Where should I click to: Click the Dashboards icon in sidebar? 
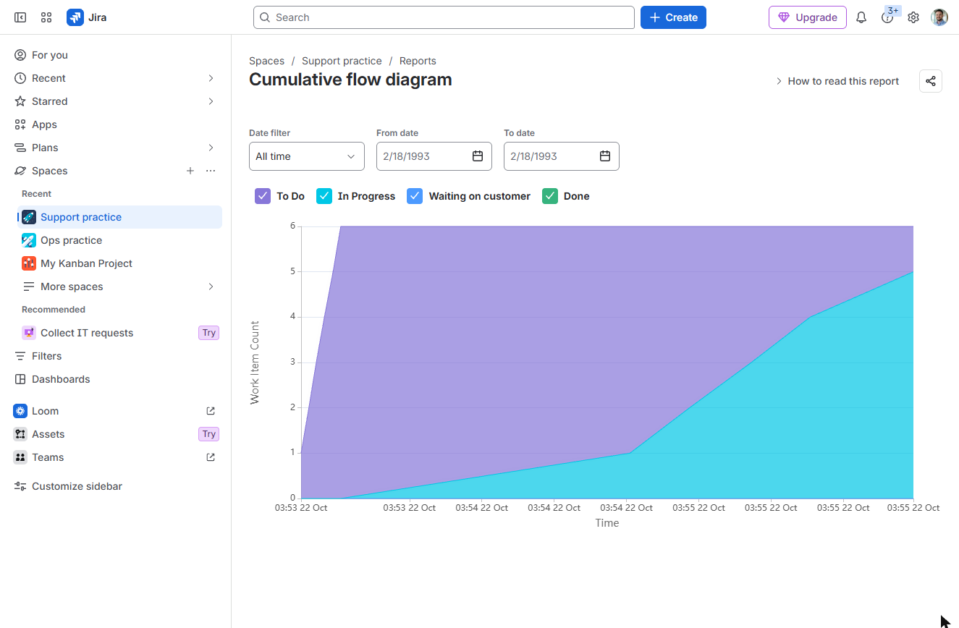click(x=20, y=379)
